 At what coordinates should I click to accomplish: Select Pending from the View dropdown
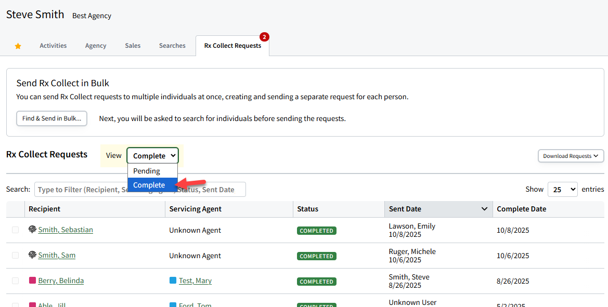pos(146,170)
